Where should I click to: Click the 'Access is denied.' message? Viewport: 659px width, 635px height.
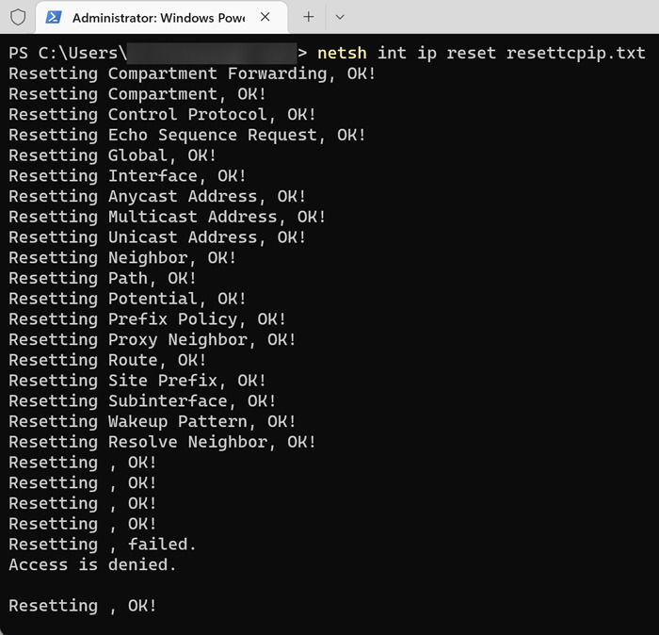coord(92,565)
